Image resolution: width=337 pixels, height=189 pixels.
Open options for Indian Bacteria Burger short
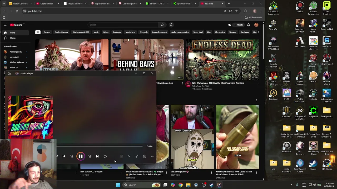pos(166,172)
